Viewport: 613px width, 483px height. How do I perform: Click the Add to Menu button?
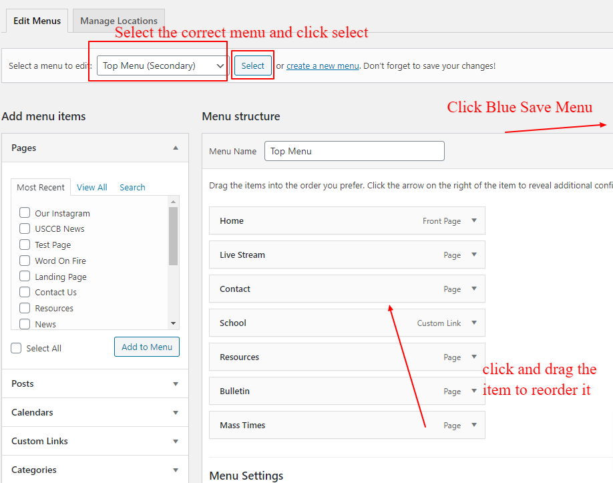click(147, 347)
